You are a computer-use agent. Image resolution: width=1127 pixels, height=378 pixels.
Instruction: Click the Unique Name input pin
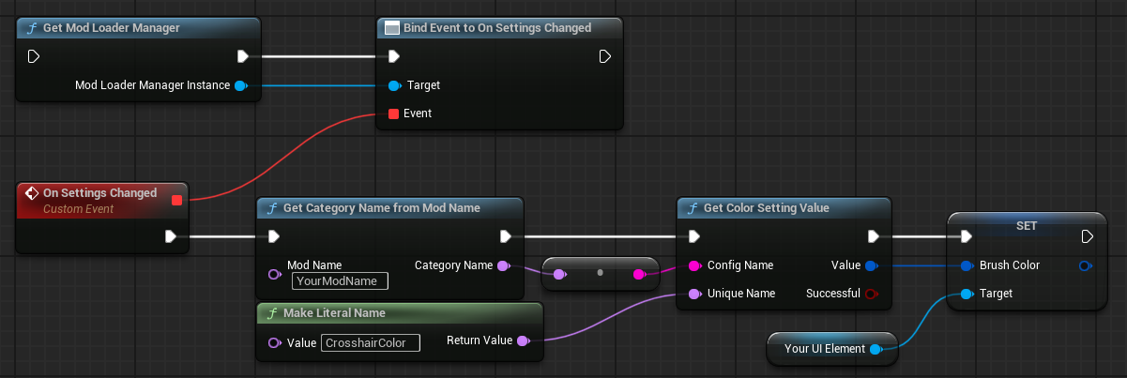pyautogui.click(x=694, y=294)
